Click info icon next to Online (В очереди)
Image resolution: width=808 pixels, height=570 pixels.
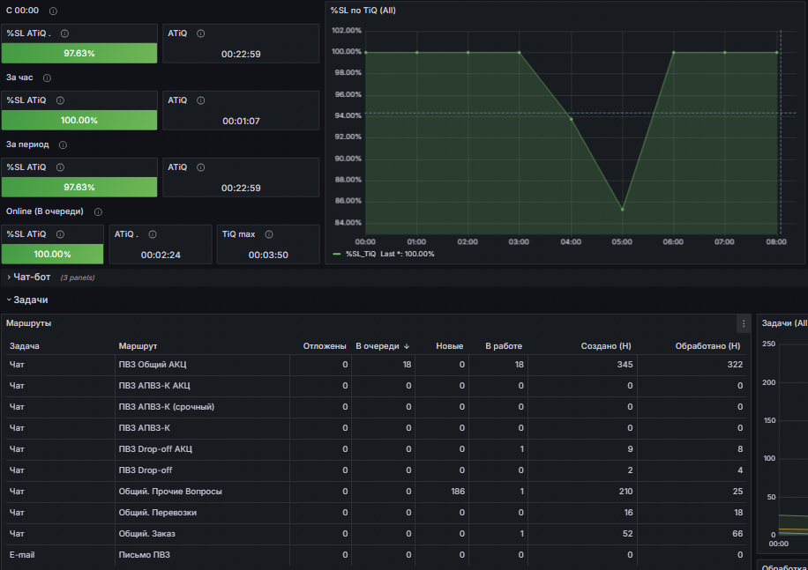(x=98, y=212)
